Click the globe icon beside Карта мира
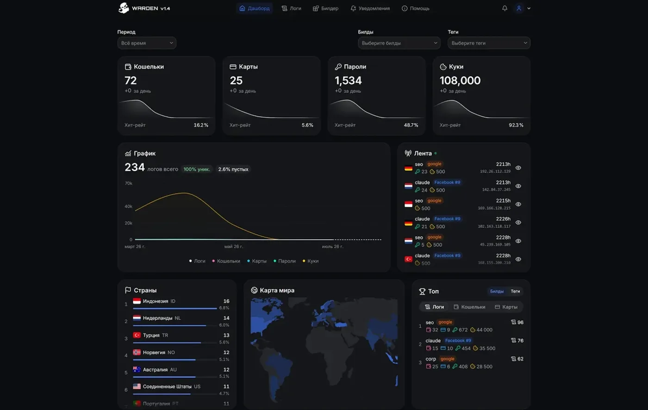 point(254,290)
